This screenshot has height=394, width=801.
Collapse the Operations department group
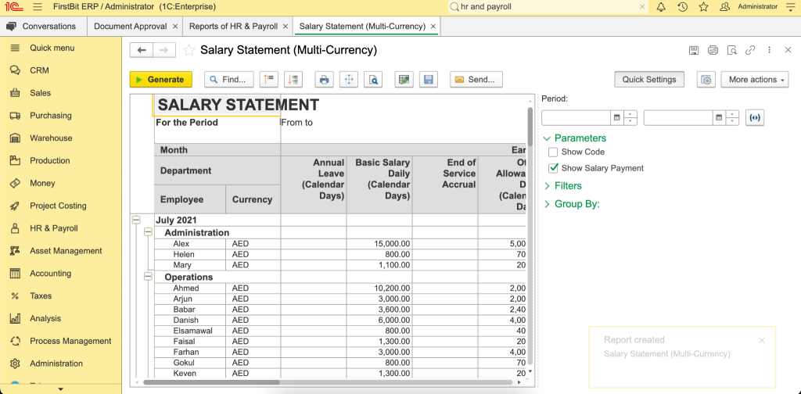(148, 277)
